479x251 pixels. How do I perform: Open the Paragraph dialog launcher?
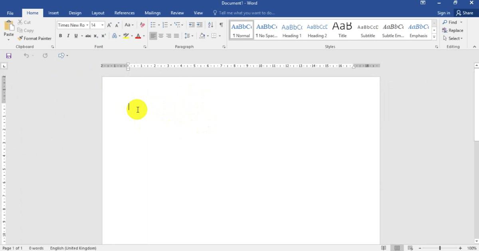coord(224,47)
